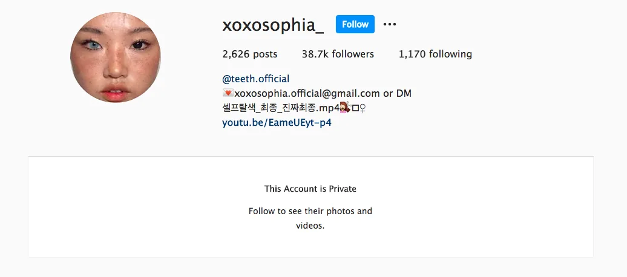Image resolution: width=627 pixels, height=277 pixels.
Task: Click the word "videos." in the private notice
Action: pyautogui.click(x=310, y=226)
